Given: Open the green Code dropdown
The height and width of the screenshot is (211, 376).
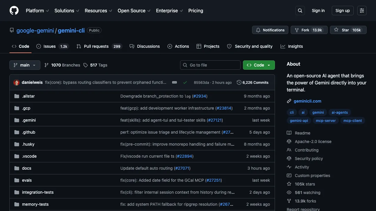Looking at the screenshot, I should coord(259,65).
